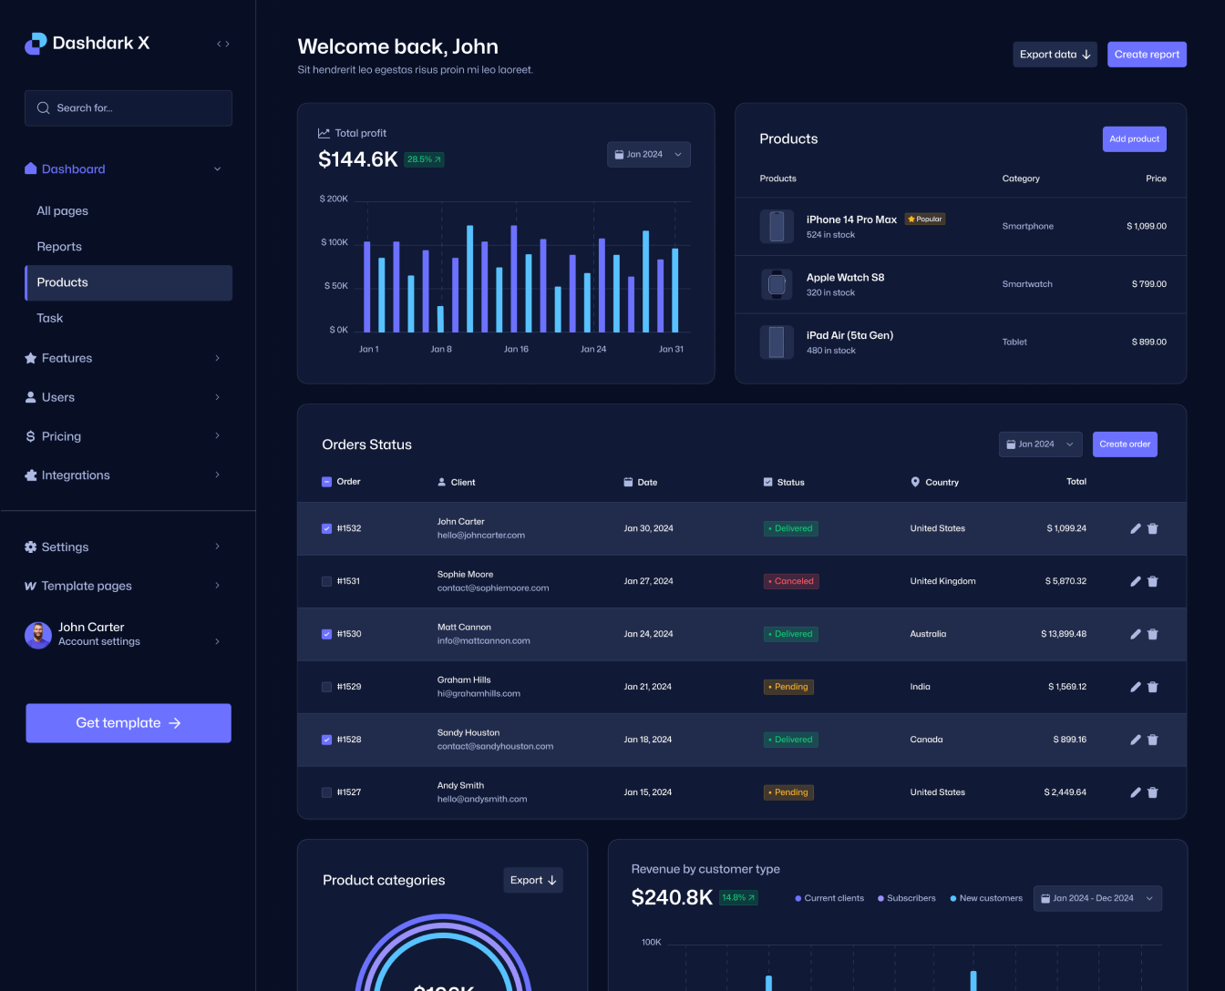Click the Pricing dollar icon

30,436
